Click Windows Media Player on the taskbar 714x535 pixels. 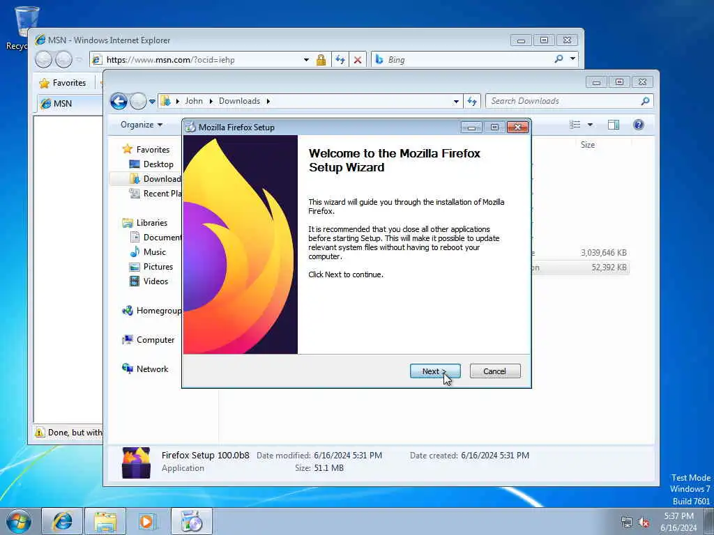[148, 521]
